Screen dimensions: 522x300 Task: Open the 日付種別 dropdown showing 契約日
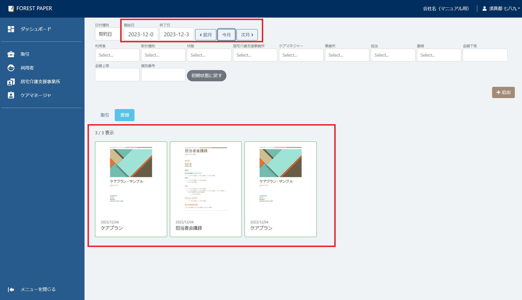(x=108, y=34)
